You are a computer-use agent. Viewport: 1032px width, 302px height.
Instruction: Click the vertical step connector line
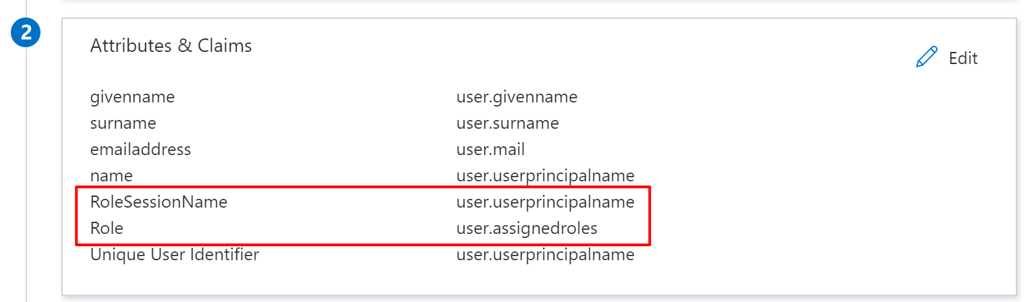[x=26, y=169]
